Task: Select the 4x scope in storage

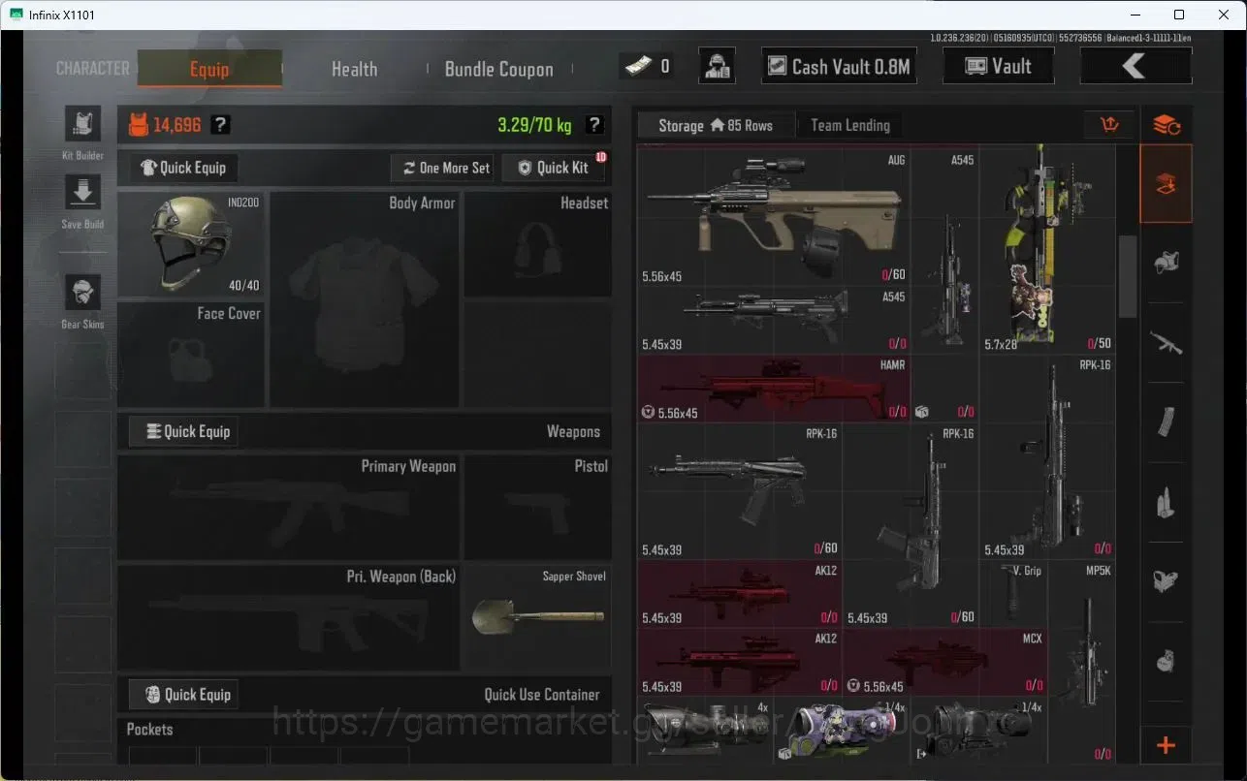Action: [x=705, y=731]
